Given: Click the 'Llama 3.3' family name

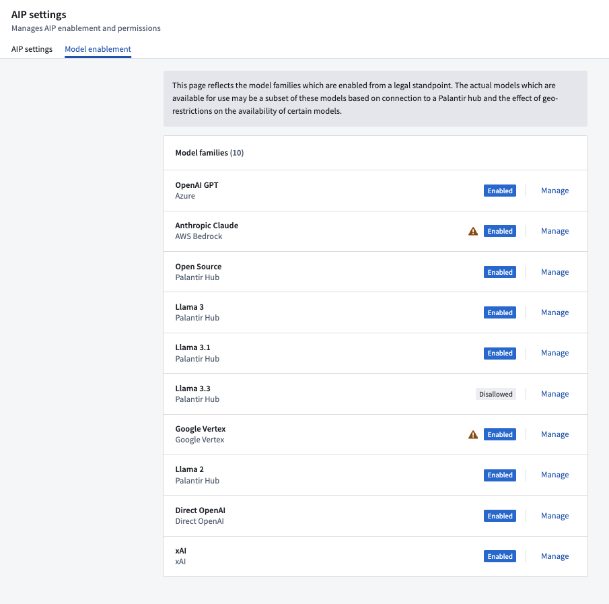Looking at the screenshot, I should (x=192, y=389).
